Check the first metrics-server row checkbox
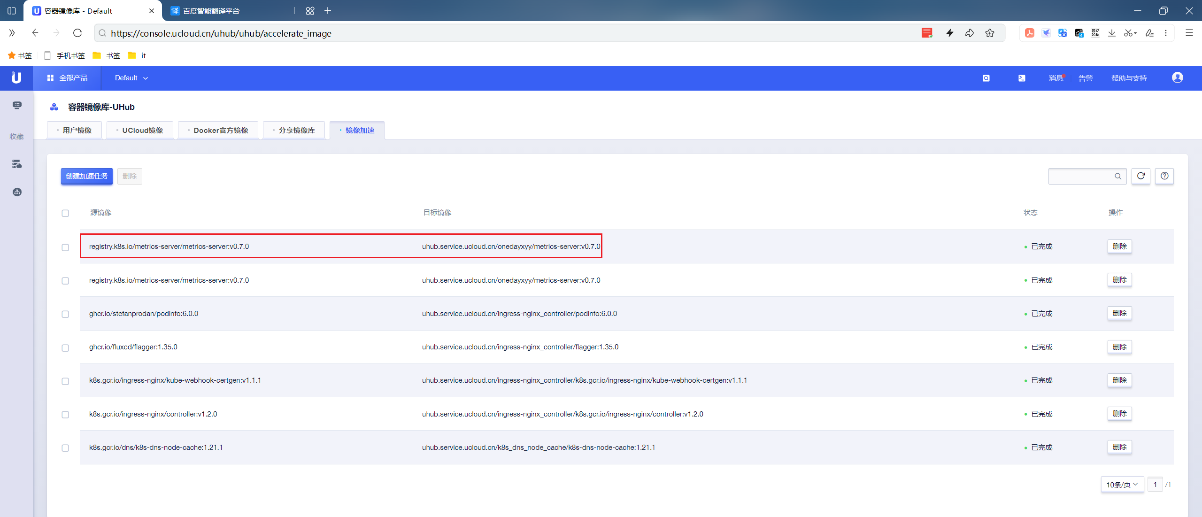The height and width of the screenshot is (517, 1202). pos(65,247)
